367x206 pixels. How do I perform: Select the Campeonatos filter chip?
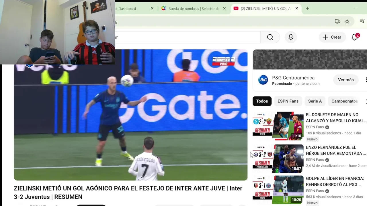[345, 101]
